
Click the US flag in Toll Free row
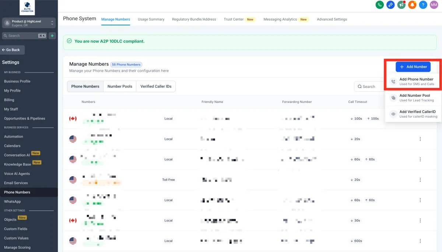pos(73,180)
